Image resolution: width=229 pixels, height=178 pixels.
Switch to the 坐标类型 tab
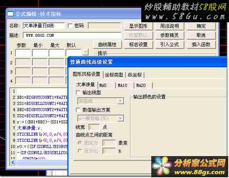coord(114,75)
